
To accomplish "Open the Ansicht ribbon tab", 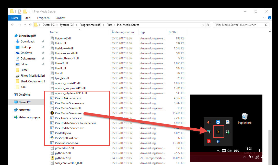I will pos(61,18).
